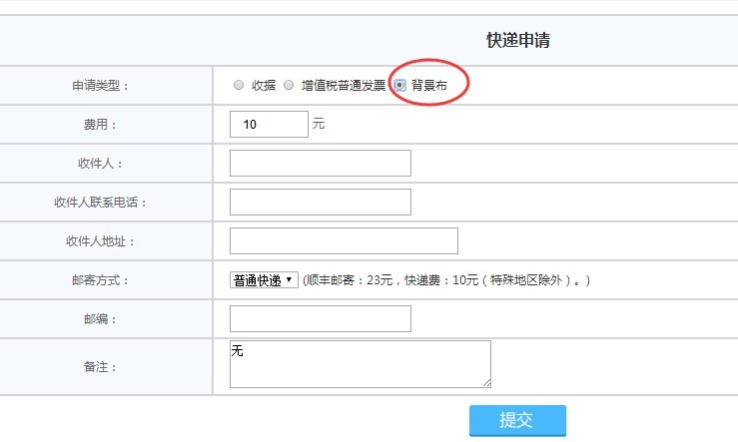Click the 收件人地址 row label

pyautogui.click(x=105, y=240)
